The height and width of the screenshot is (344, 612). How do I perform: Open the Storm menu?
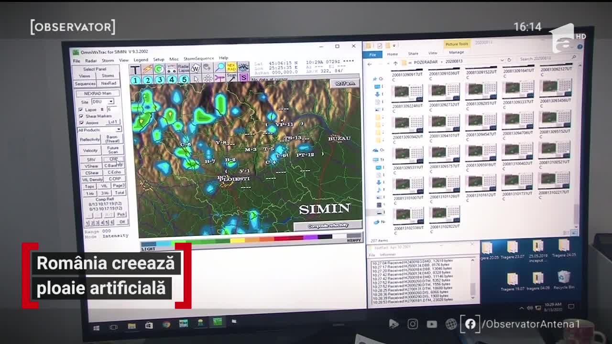pyautogui.click(x=108, y=61)
